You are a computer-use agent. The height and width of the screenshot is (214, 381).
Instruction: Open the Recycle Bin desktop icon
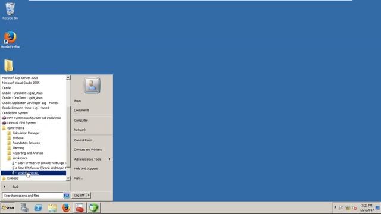pos(10,11)
